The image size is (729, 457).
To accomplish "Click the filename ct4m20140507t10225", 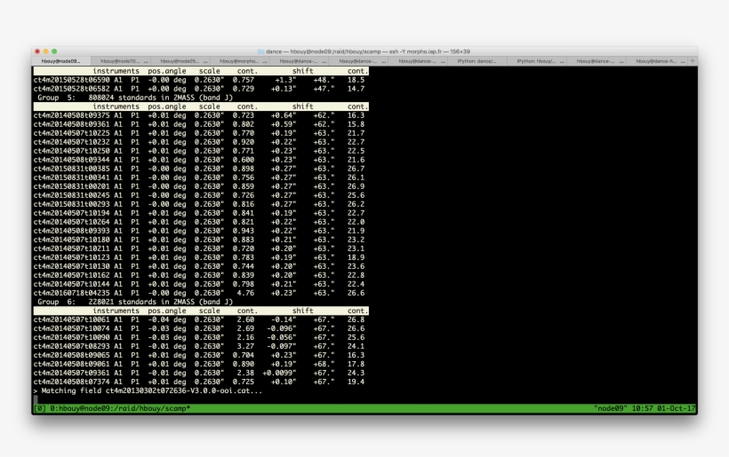I will [x=72, y=133].
